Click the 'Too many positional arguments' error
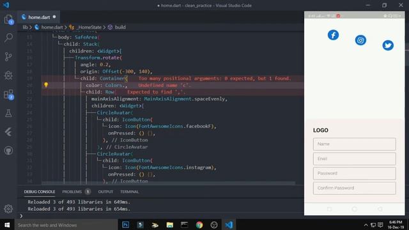Image resolution: width=409 pixels, height=230 pixels. point(215,79)
